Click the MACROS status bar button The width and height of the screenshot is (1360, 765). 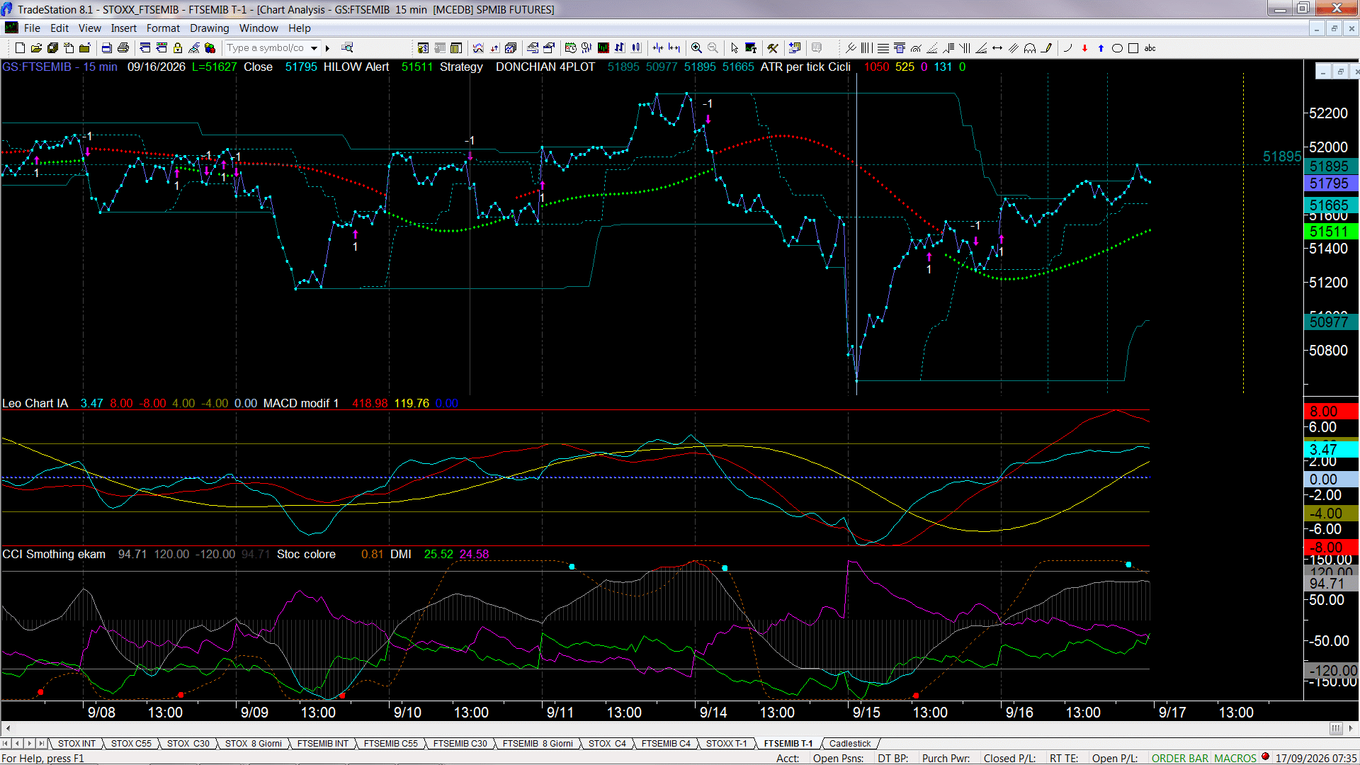point(1235,759)
